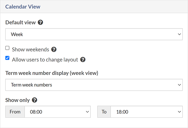Open the From time dropdown set to 08:00

point(57,112)
